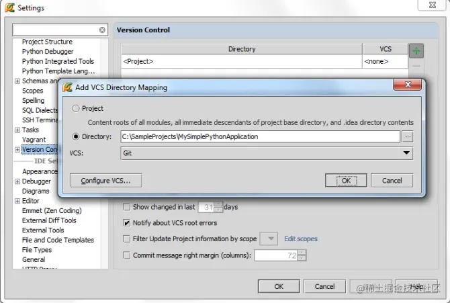The image size is (450, 303).
Task: Select Vagrant settings item
Action: tap(34, 140)
